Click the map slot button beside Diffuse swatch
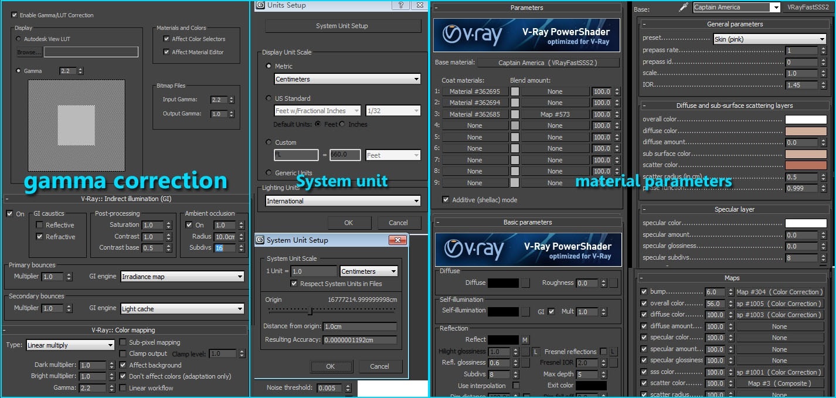Viewport: 836px width, 398px height. (x=526, y=283)
